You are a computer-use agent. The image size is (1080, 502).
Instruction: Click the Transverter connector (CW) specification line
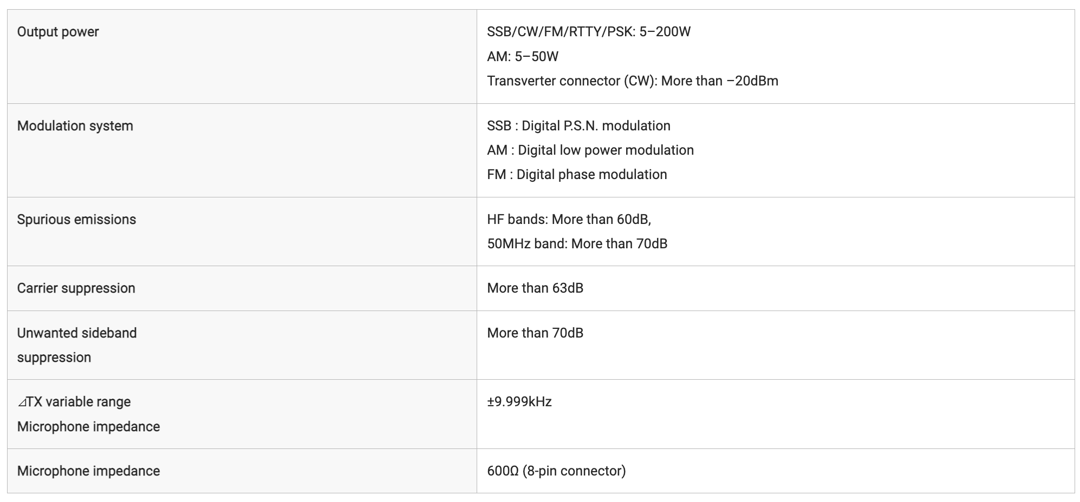pyautogui.click(x=633, y=81)
